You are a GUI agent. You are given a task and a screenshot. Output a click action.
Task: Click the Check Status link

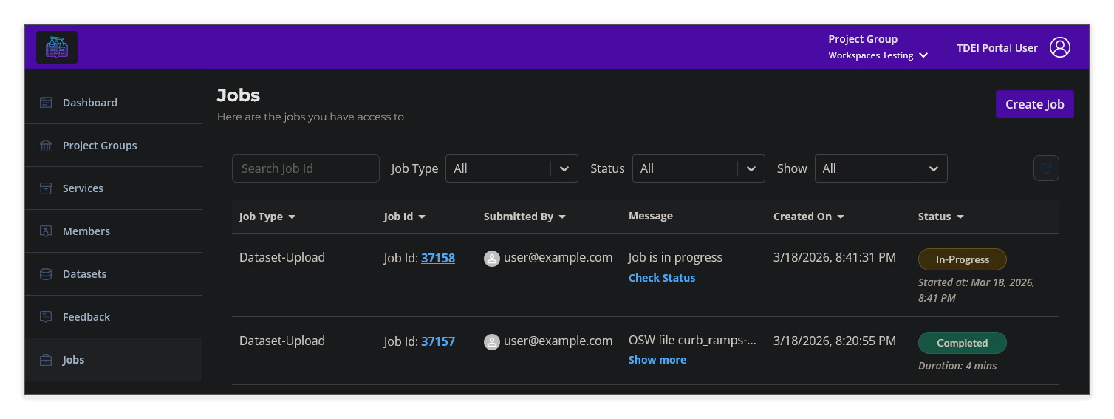pos(662,278)
